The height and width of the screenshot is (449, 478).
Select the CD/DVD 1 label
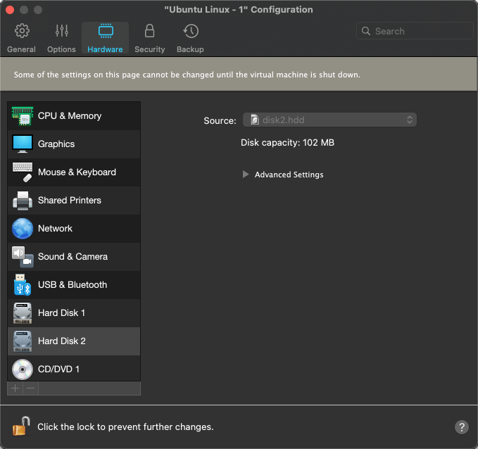pyautogui.click(x=58, y=369)
